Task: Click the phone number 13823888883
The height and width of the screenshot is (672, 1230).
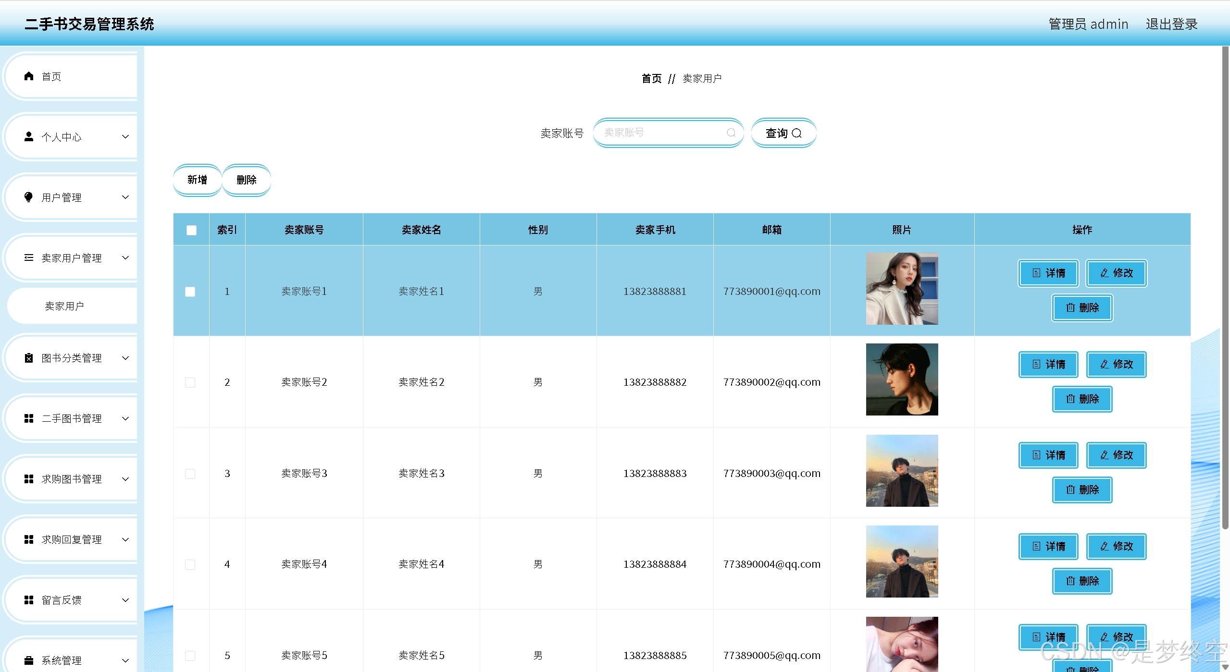Action: pyautogui.click(x=655, y=474)
